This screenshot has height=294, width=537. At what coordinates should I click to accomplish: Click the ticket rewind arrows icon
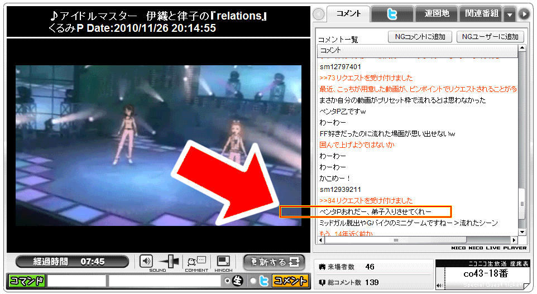(x=439, y=286)
